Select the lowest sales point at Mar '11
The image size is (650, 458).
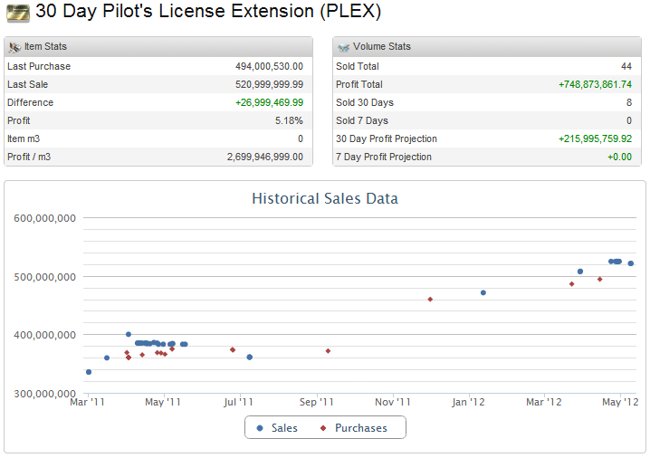coord(89,372)
